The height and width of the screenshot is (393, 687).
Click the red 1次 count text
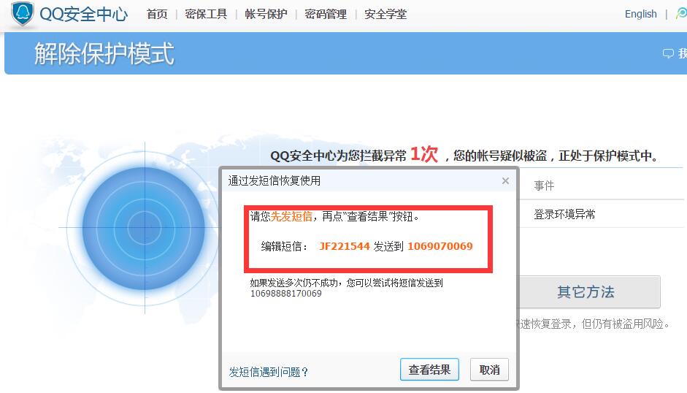424,154
